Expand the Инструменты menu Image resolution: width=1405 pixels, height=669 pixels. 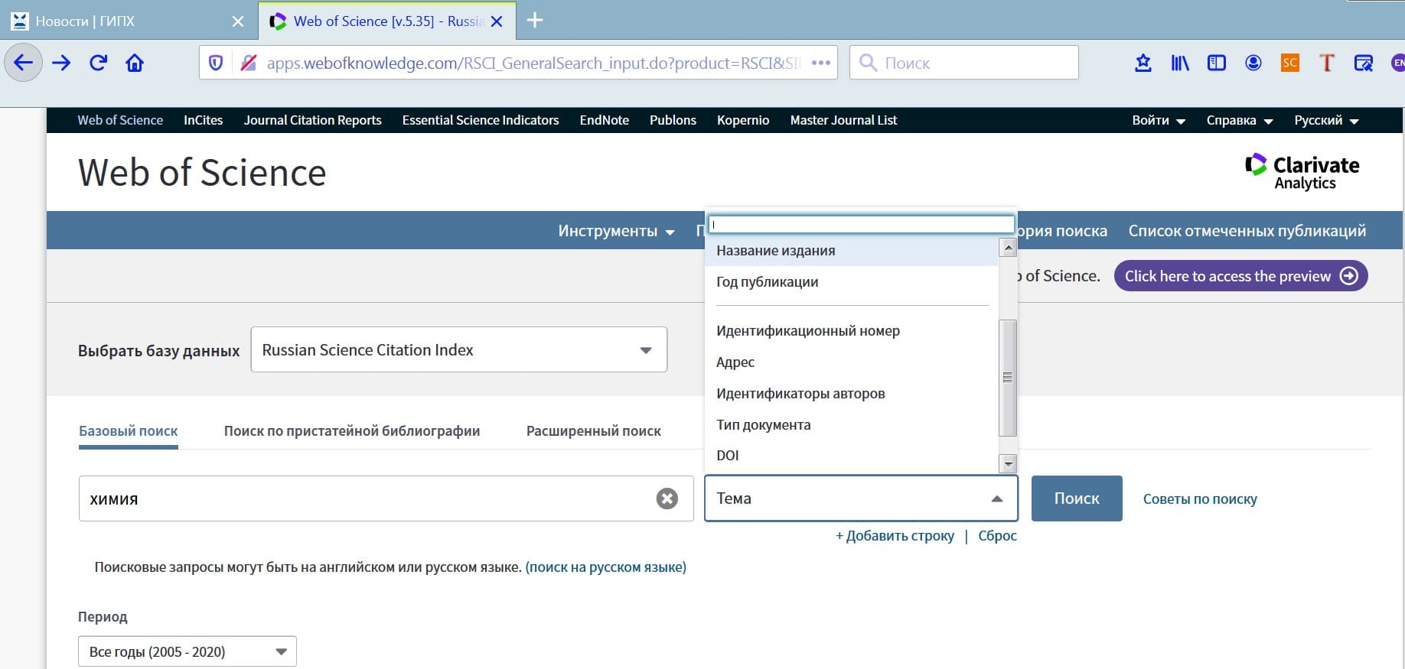[616, 231]
